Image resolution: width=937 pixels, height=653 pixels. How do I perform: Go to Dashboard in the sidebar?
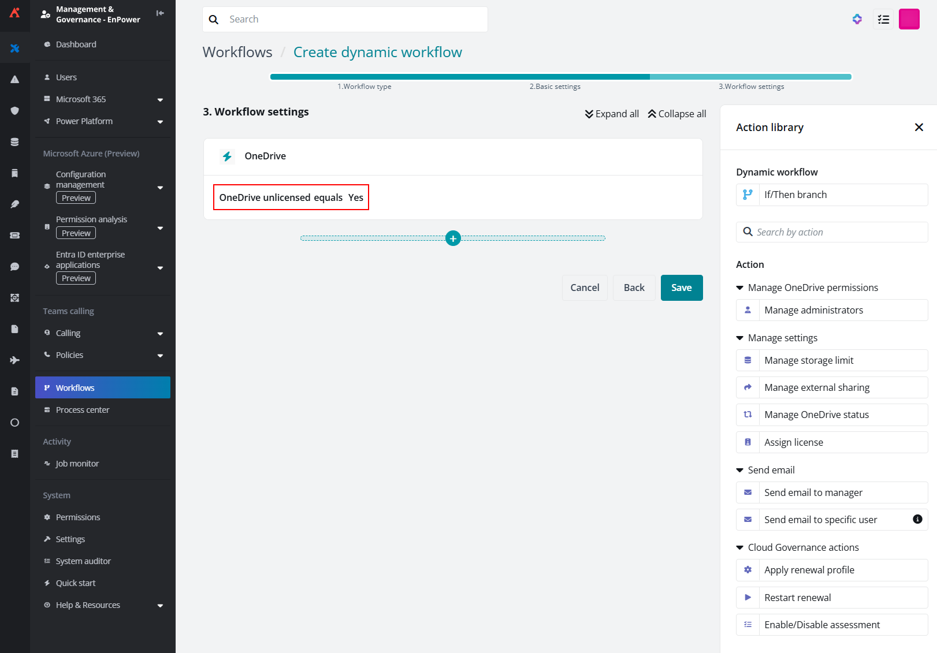[x=76, y=44]
